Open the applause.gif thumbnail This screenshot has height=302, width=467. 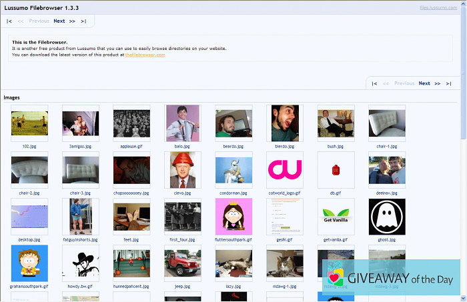(x=131, y=123)
